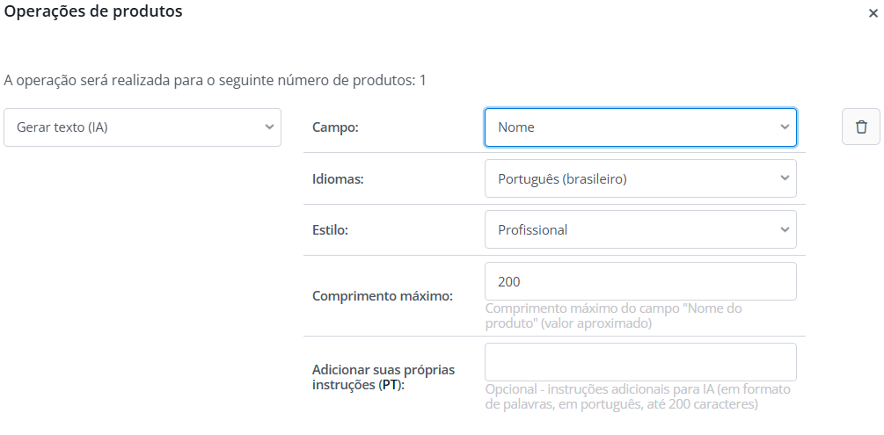The image size is (884, 435).
Task: Click the Idiomas: label
Action: coord(339,178)
